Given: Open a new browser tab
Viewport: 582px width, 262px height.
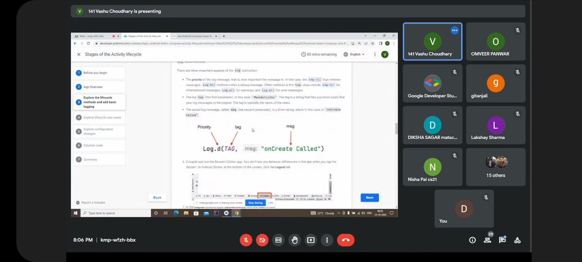Looking at the screenshot, I should [x=224, y=36].
